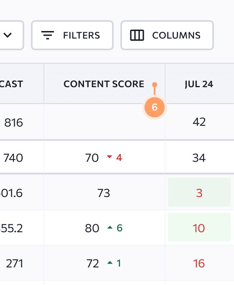Image resolution: width=234 pixels, height=285 pixels.
Task: Sort by Content Score column header
Action: (x=104, y=84)
